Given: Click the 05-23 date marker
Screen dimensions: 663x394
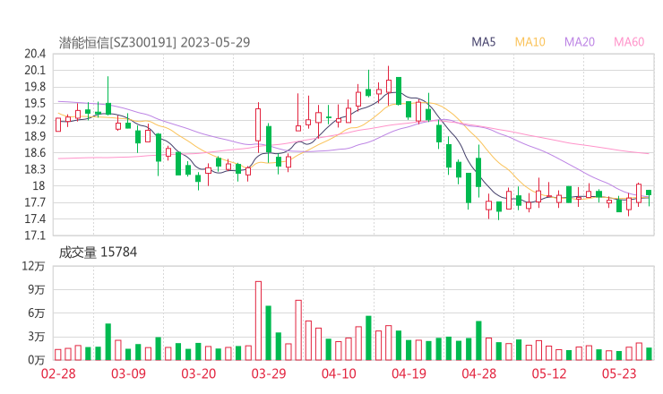Looking at the screenshot, I should (618, 373).
